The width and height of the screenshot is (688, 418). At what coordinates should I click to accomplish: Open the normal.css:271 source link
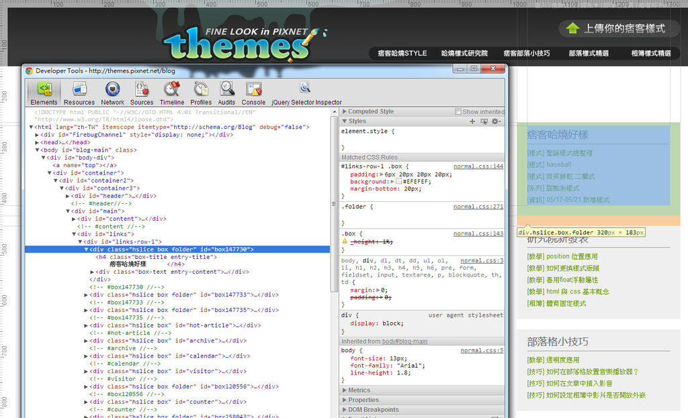point(478,207)
